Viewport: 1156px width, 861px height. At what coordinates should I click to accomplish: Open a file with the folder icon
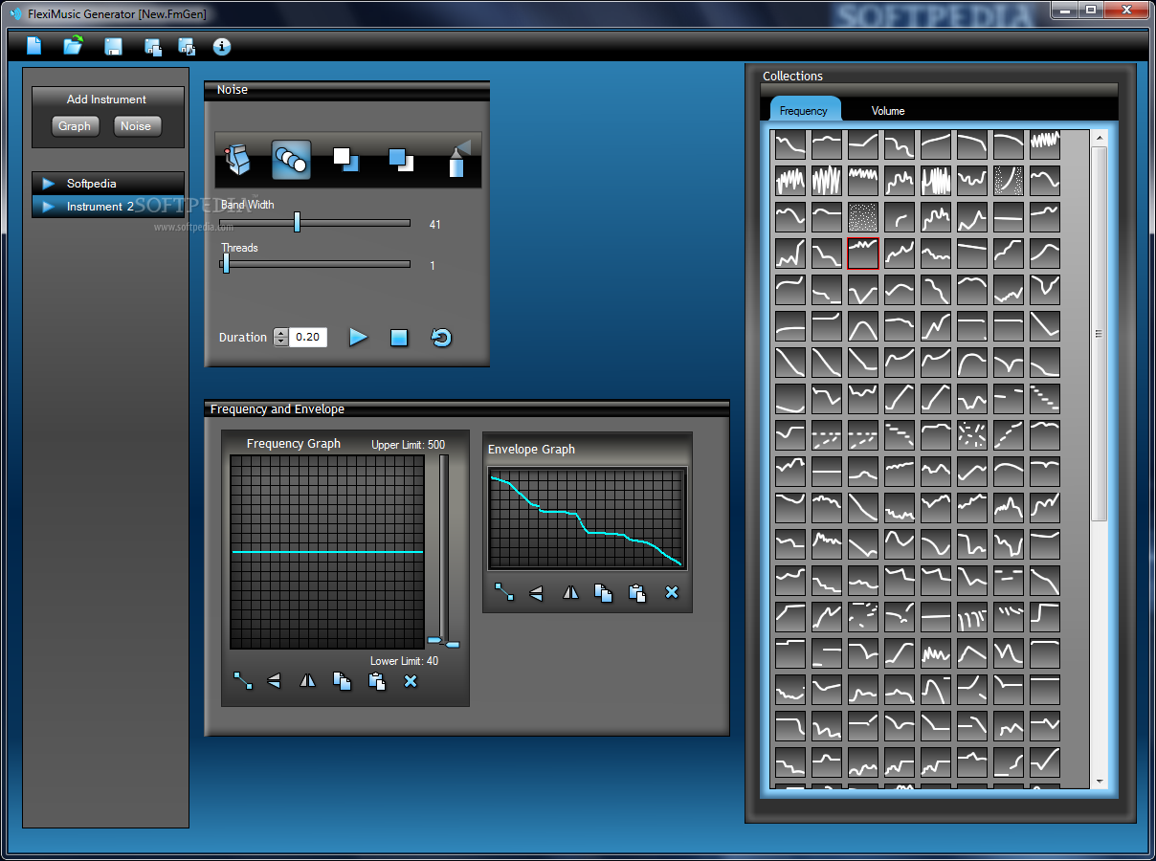pos(74,45)
